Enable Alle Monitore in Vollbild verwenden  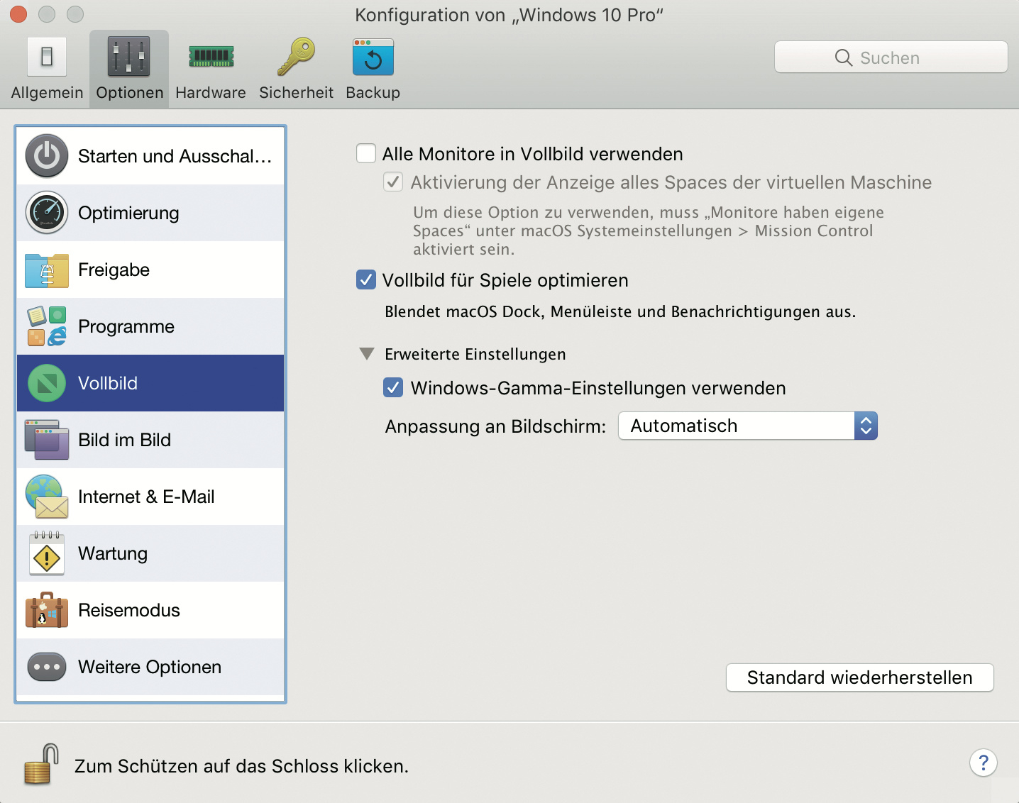pyautogui.click(x=366, y=153)
